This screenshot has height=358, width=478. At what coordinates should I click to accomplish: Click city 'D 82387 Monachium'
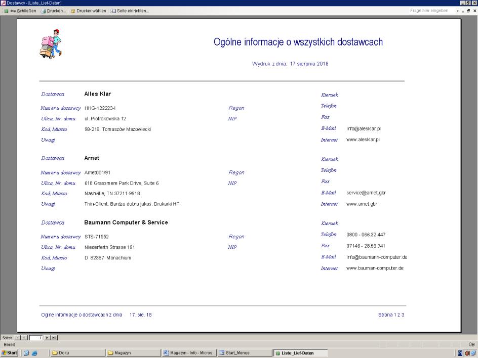[x=108, y=258]
